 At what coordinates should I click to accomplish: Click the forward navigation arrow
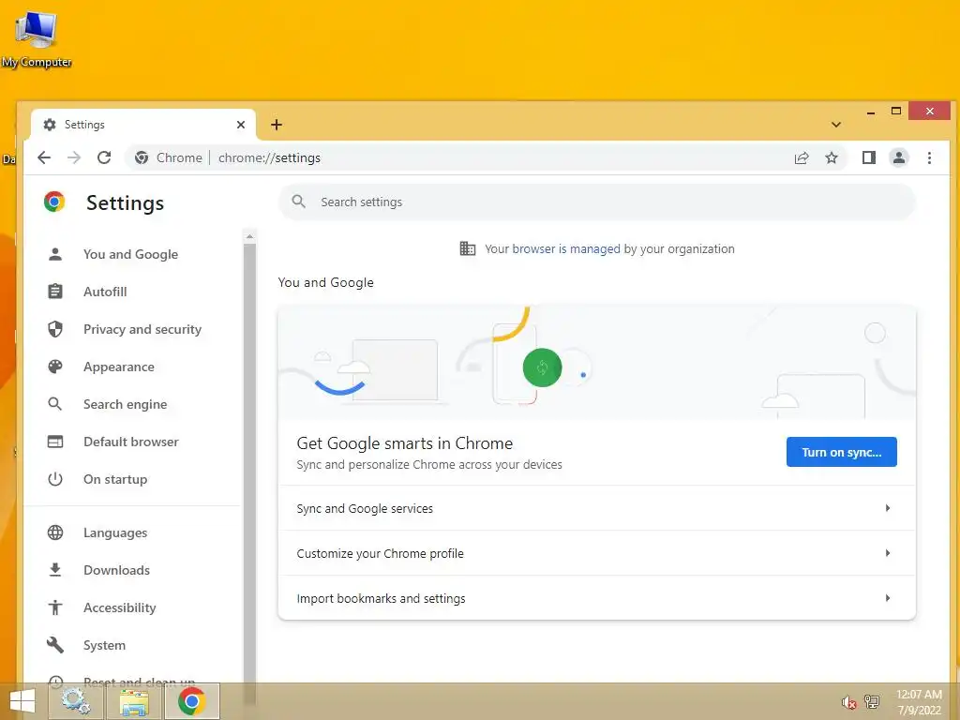pyautogui.click(x=74, y=157)
